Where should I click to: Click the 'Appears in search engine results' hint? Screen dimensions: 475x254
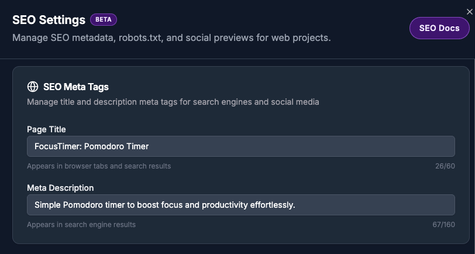(81, 225)
